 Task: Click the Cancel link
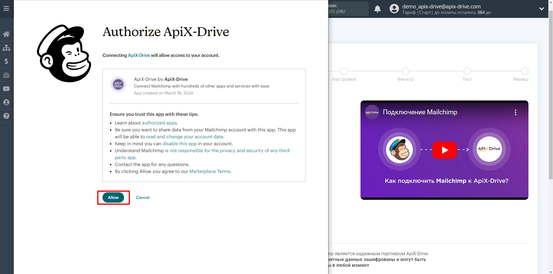click(x=143, y=197)
